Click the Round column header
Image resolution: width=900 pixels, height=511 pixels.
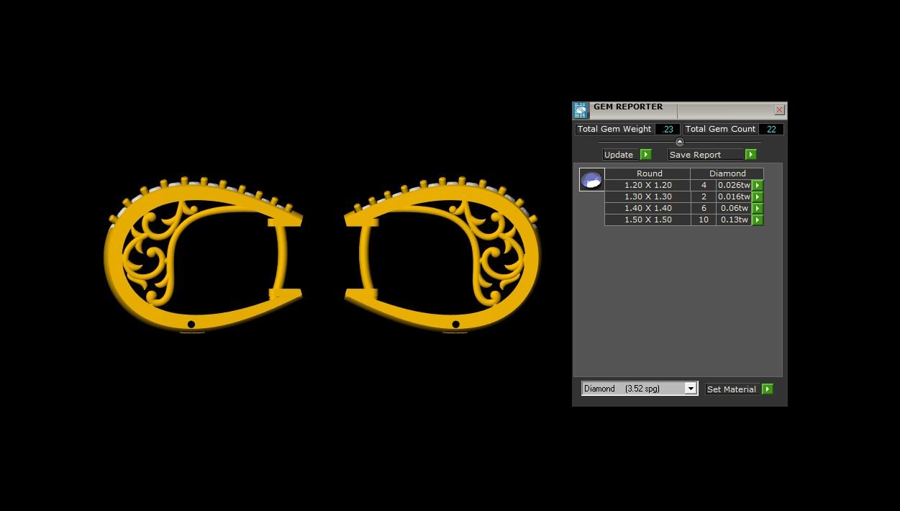pyautogui.click(x=649, y=173)
